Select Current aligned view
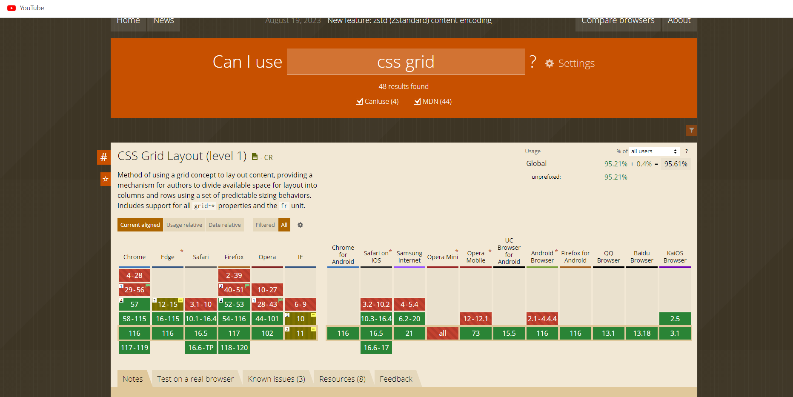793x397 pixels. 140,225
